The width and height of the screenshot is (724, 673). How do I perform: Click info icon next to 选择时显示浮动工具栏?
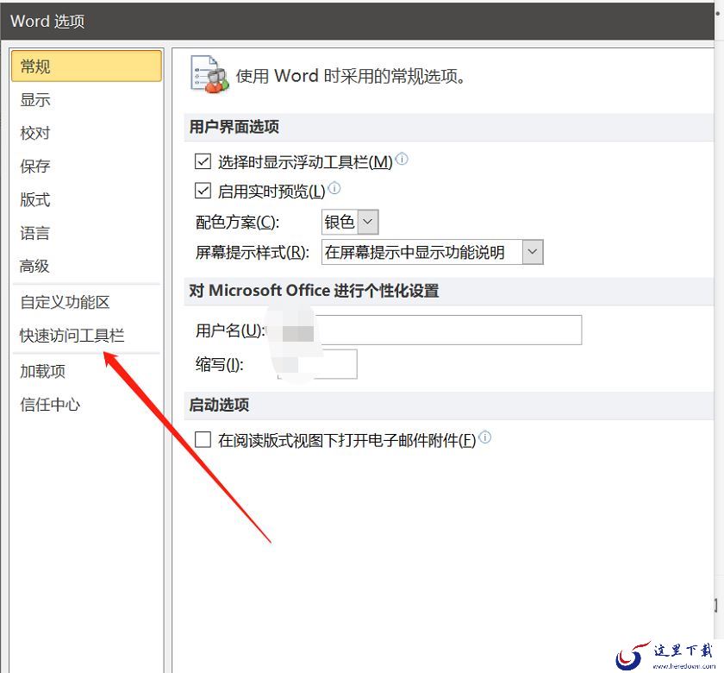tap(403, 159)
